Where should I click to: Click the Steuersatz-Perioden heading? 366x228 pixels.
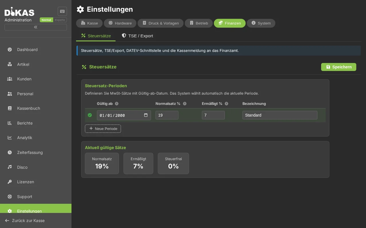point(106,86)
